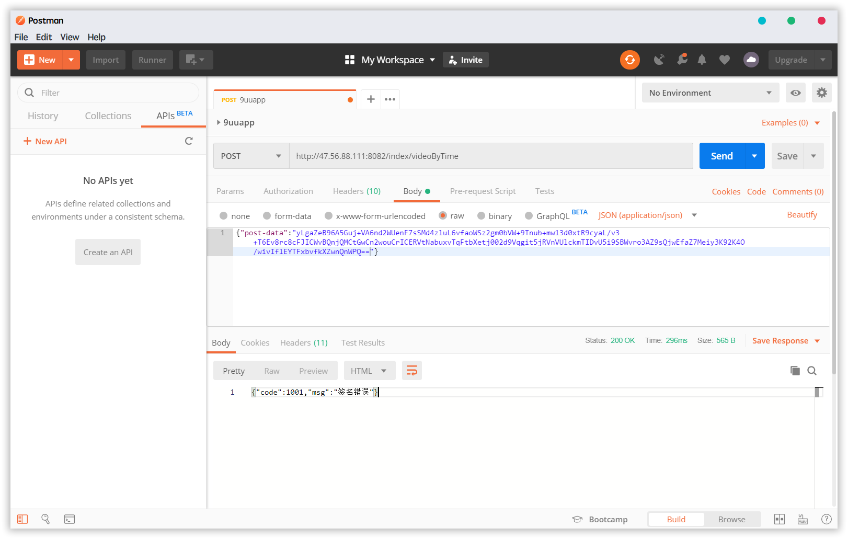This screenshot has height=539, width=848.
Task: Open the No Environment selector
Action: (x=711, y=93)
